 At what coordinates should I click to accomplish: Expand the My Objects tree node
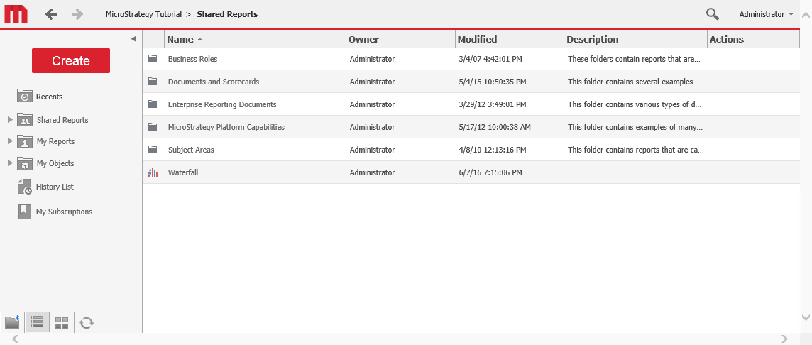(10, 163)
